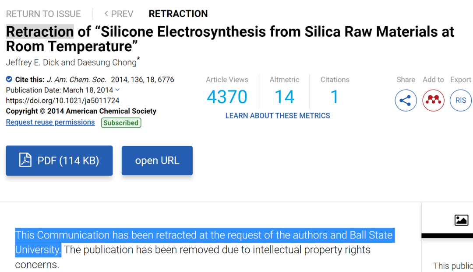
Task: Open Request reuse permissions link
Action: tap(50, 122)
